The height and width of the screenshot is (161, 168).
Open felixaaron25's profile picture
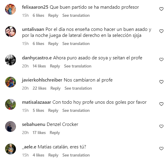10,9
